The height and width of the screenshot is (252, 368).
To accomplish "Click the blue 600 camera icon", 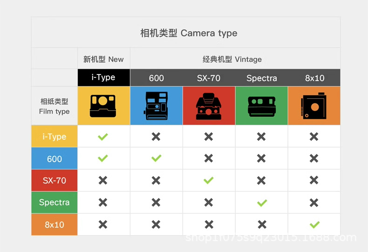I will [x=156, y=106].
